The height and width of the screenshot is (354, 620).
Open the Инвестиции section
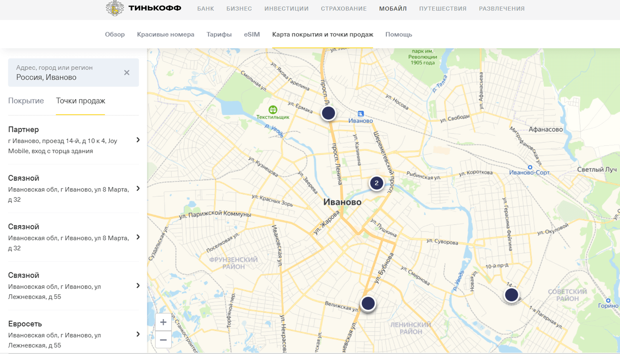coord(286,9)
